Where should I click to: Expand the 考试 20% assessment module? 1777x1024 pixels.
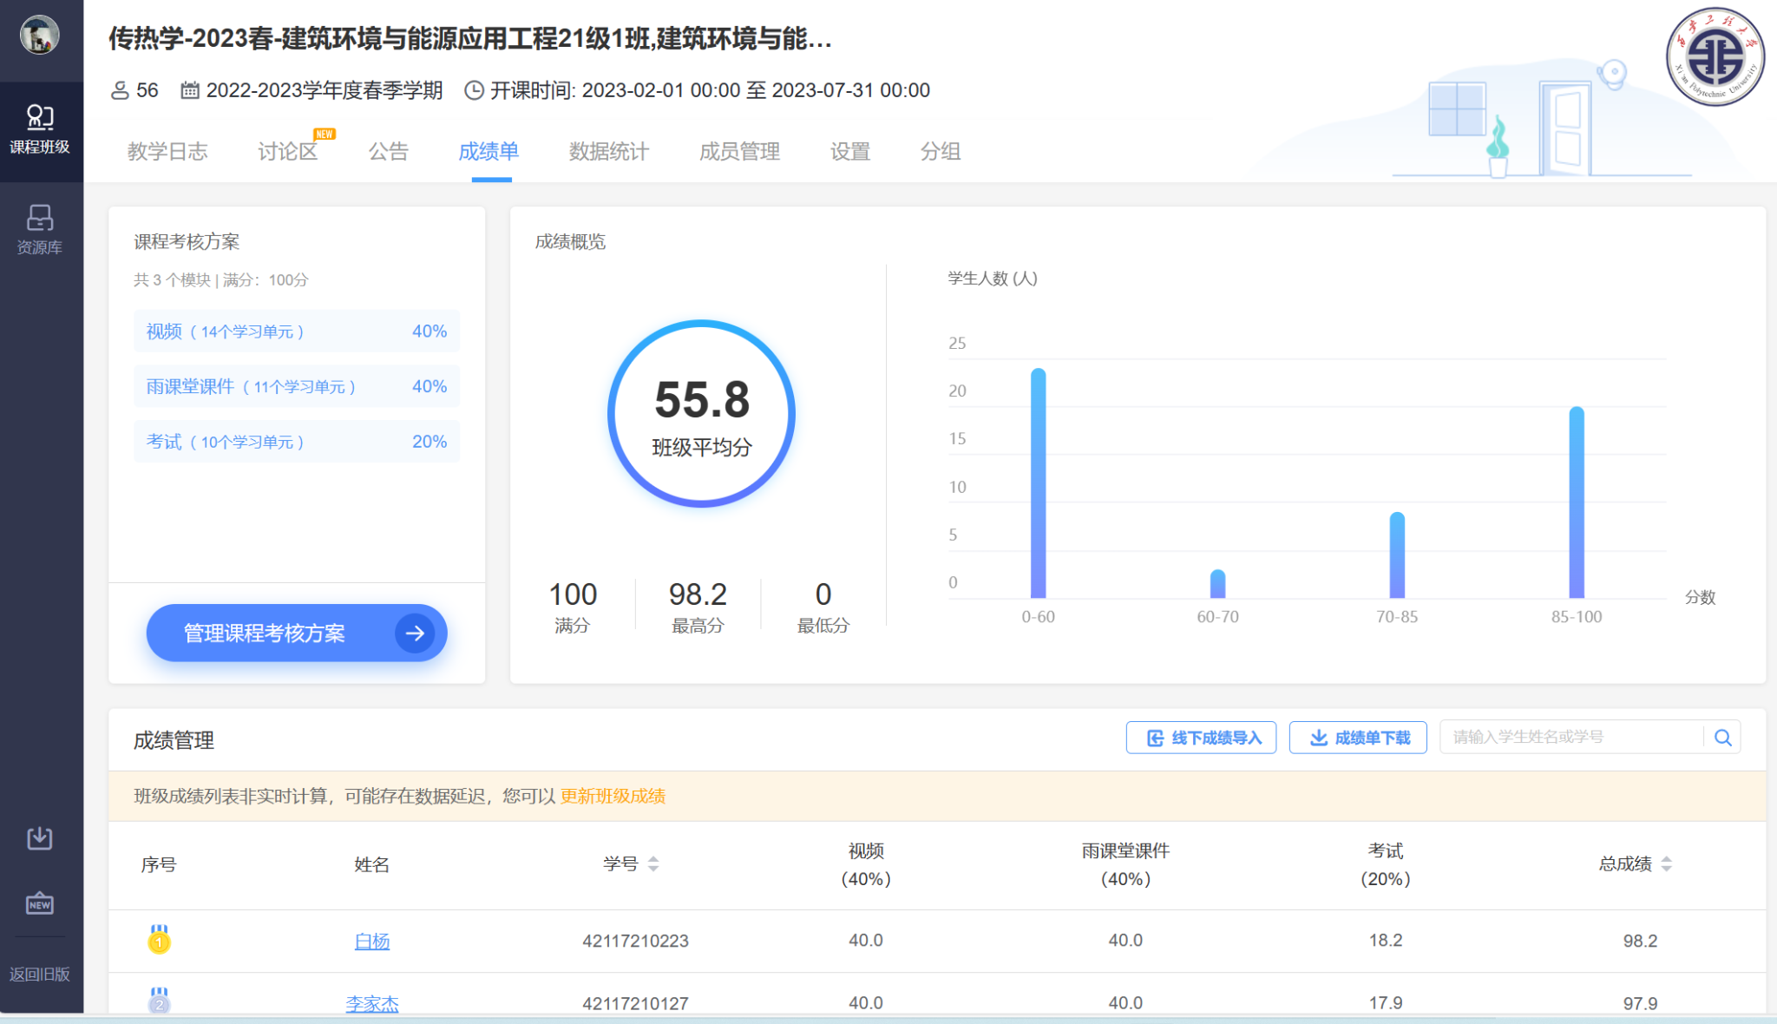(297, 442)
